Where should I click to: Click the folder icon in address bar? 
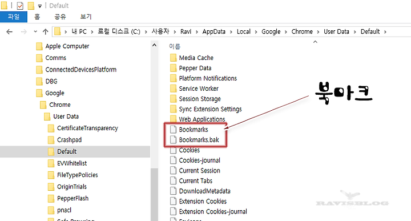[58, 32]
